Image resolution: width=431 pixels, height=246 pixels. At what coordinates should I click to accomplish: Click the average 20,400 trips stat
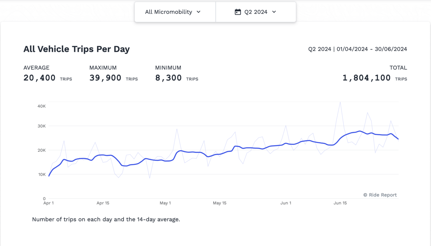39,78
